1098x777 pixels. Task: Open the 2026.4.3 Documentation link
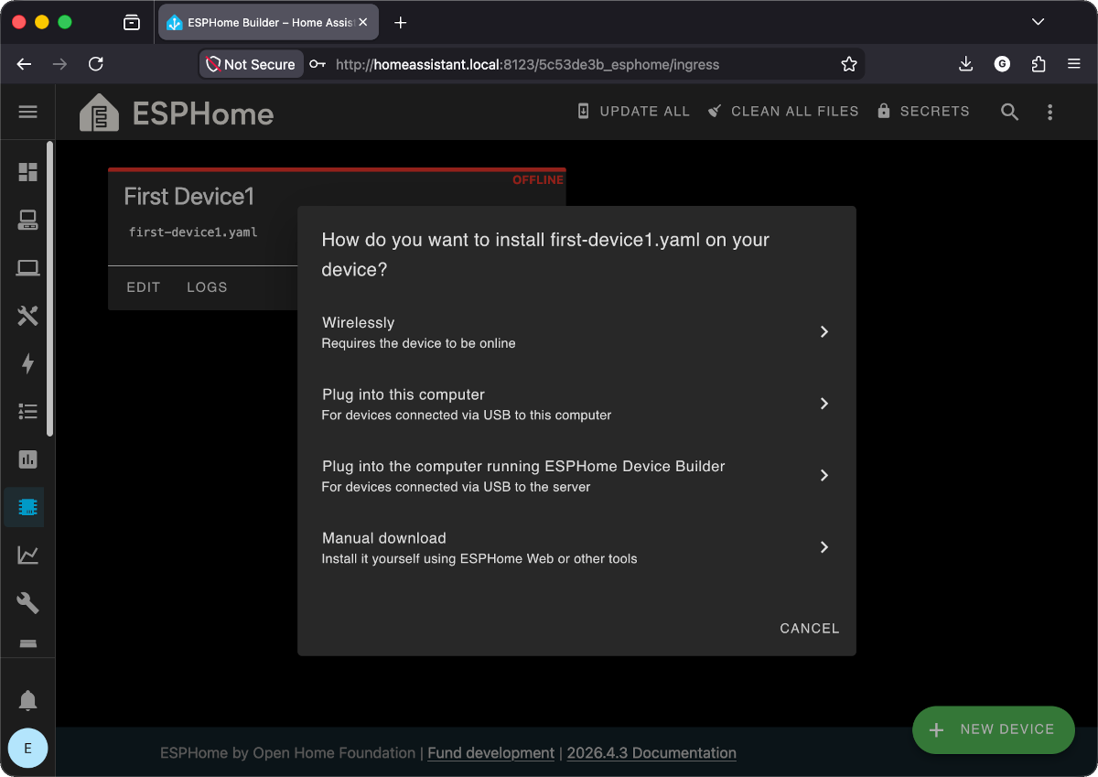click(x=651, y=753)
